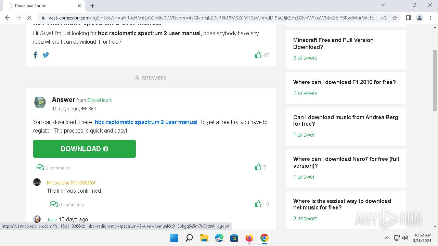Launch Firefox from taskbar
438x246 pixels.
pos(249,238)
